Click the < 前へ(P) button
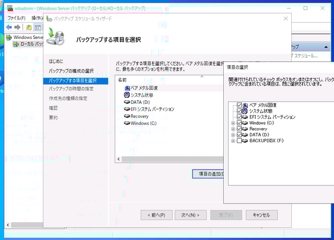The width and height of the screenshot is (334, 240). [x=156, y=215]
